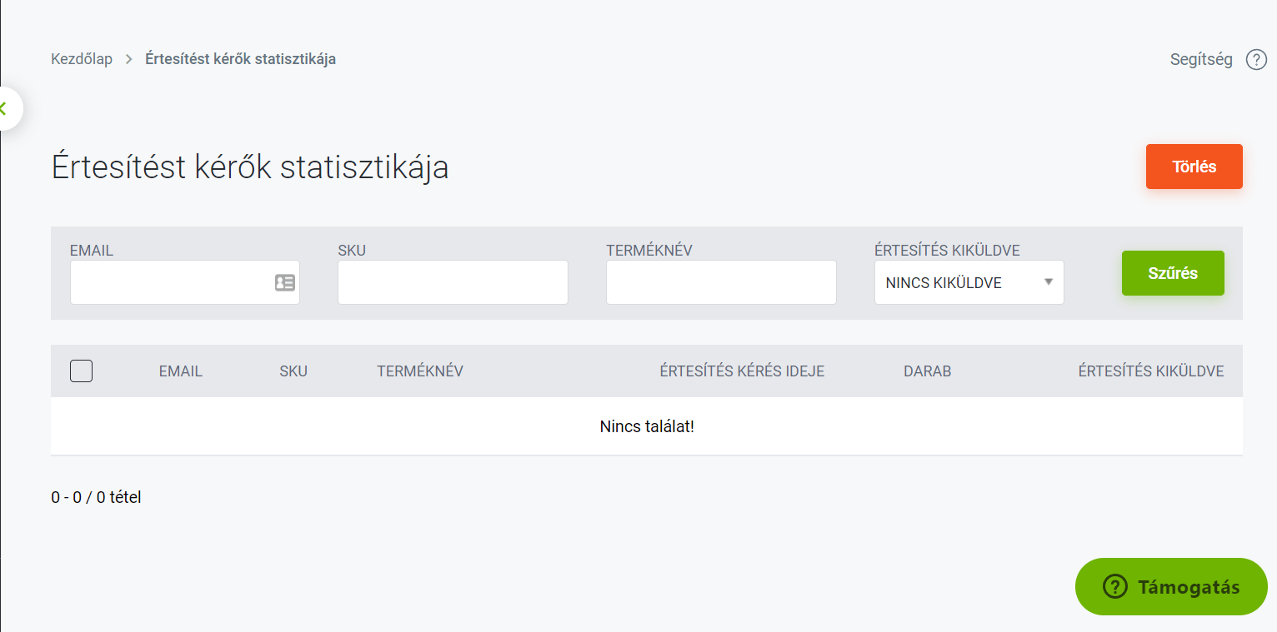Go to the Kezdőlap breadcrumb link
1277x632 pixels.
(x=82, y=59)
